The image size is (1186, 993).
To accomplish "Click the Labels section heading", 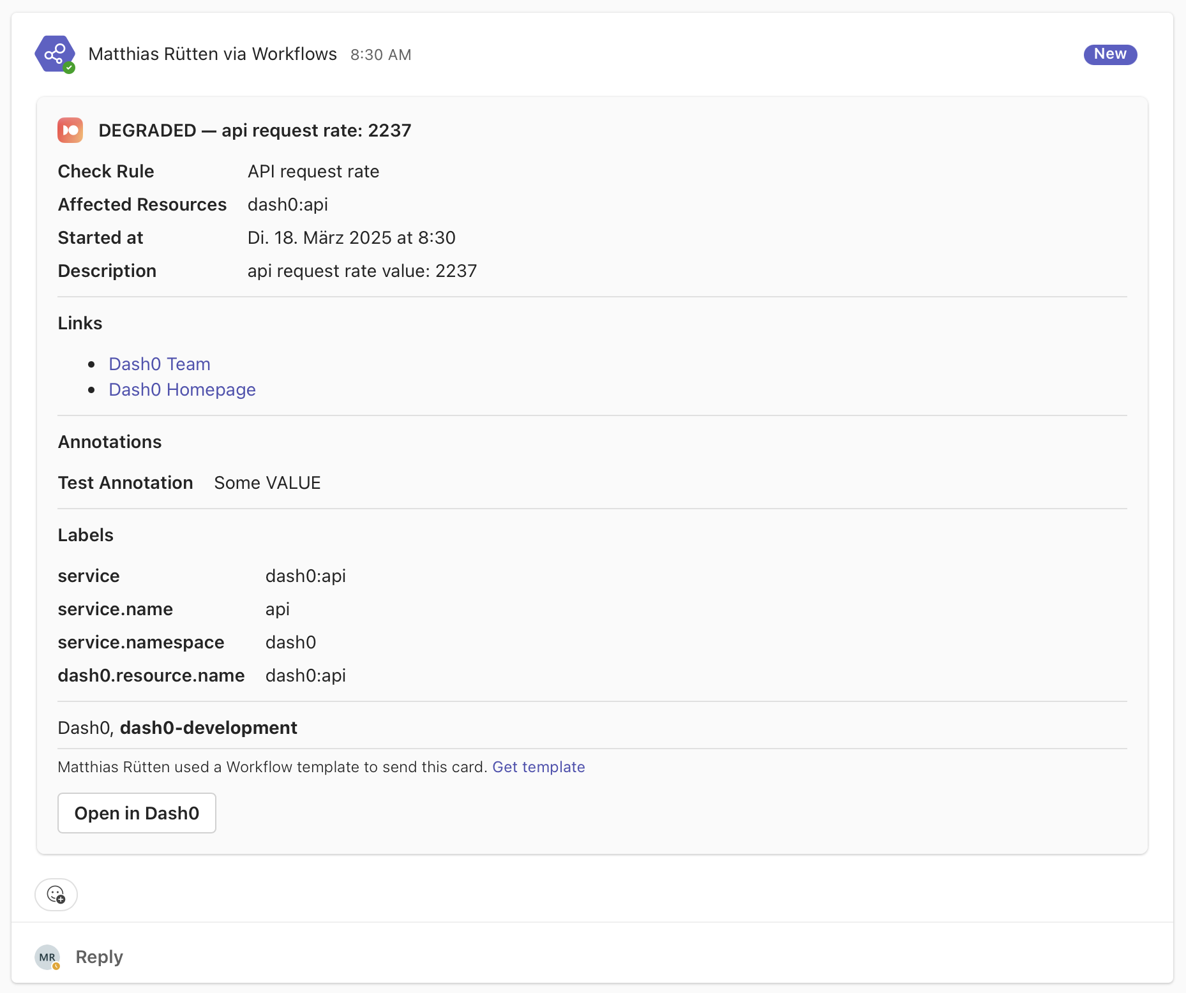I will tap(86, 535).
